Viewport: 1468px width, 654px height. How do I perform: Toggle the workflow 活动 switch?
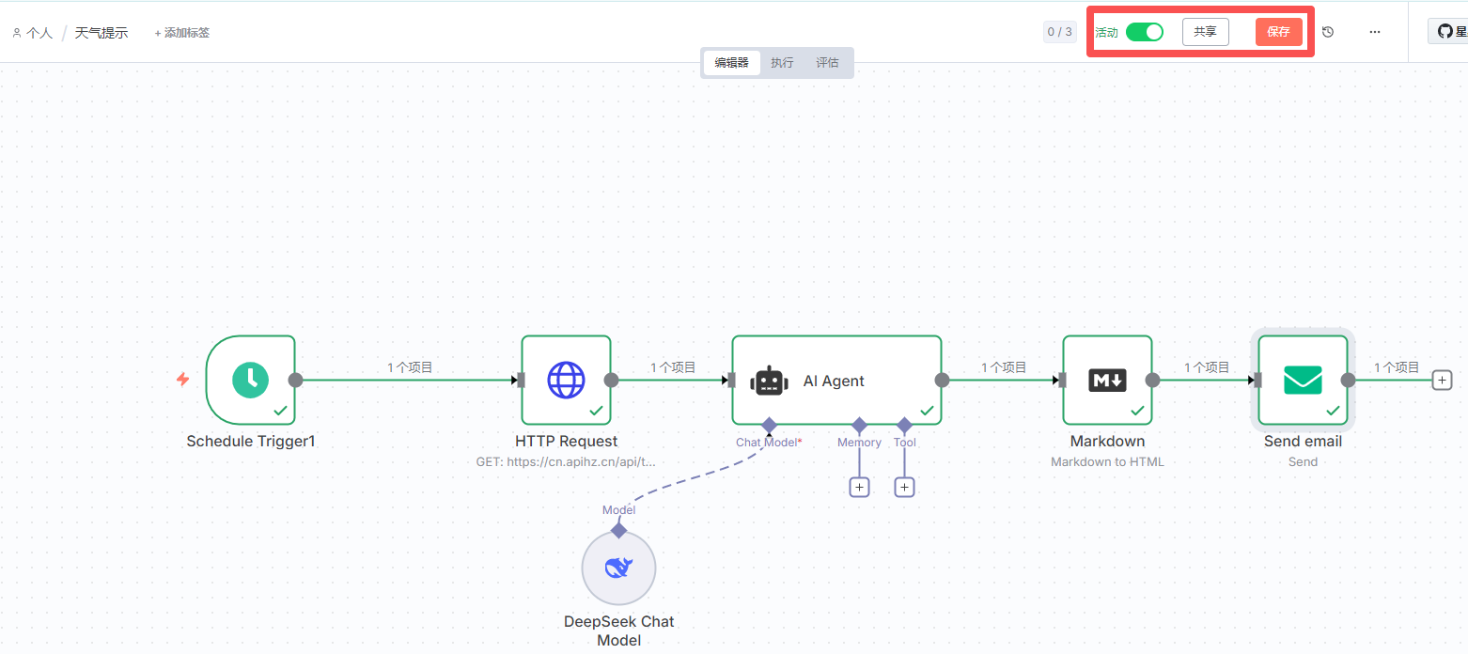tap(1144, 32)
